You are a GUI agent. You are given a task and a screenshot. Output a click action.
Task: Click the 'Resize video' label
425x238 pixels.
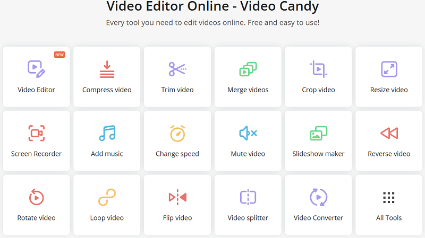click(389, 90)
